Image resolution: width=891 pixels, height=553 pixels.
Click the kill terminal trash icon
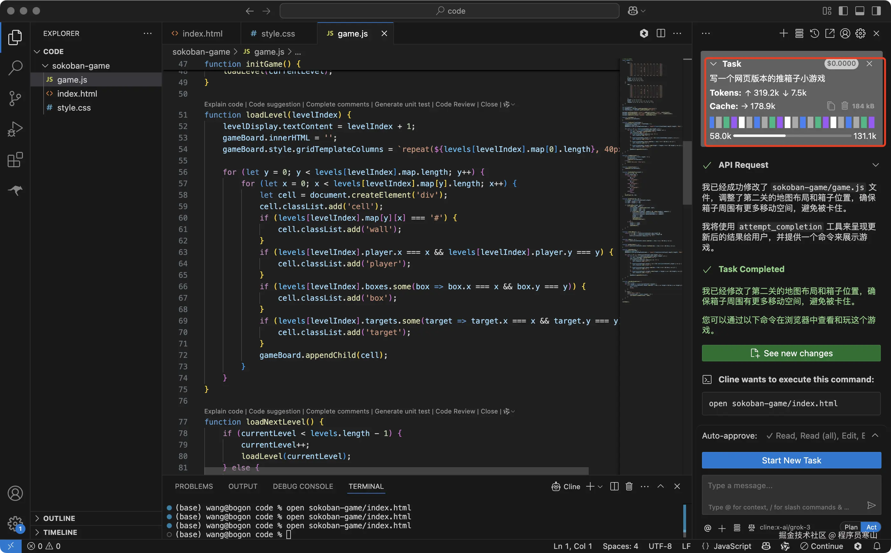[x=629, y=487]
